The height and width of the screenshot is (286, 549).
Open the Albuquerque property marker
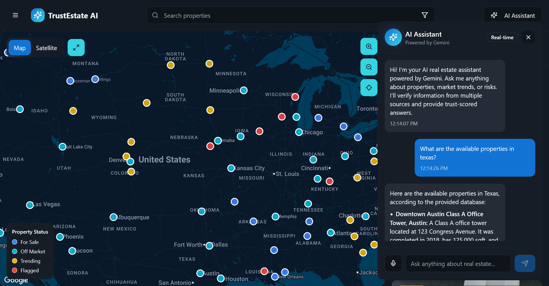[x=113, y=217]
